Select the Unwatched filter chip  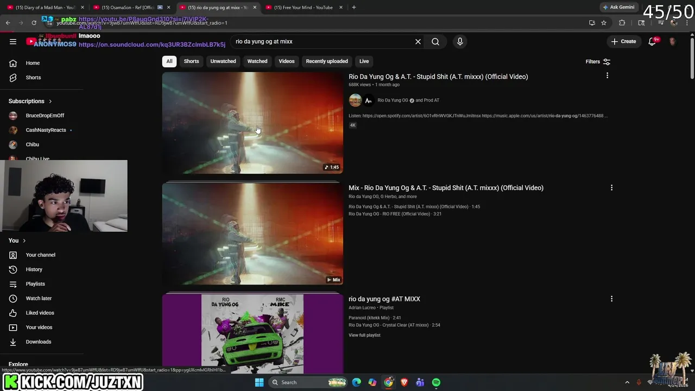pyautogui.click(x=223, y=61)
